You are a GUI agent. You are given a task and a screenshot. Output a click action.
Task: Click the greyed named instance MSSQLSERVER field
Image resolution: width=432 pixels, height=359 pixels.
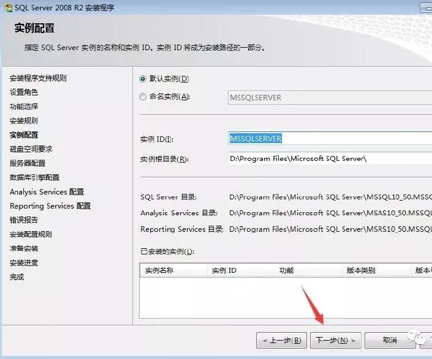click(x=330, y=98)
